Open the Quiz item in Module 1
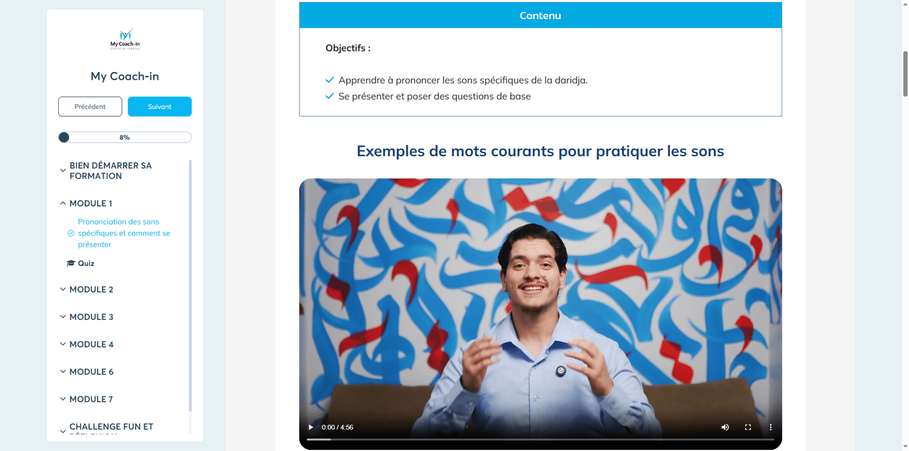Viewport: 909px width, 451px height. (x=86, y=263)
